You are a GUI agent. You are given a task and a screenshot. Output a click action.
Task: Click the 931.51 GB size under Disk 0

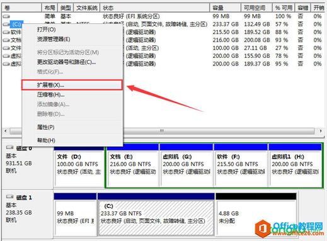click(19, 163)
